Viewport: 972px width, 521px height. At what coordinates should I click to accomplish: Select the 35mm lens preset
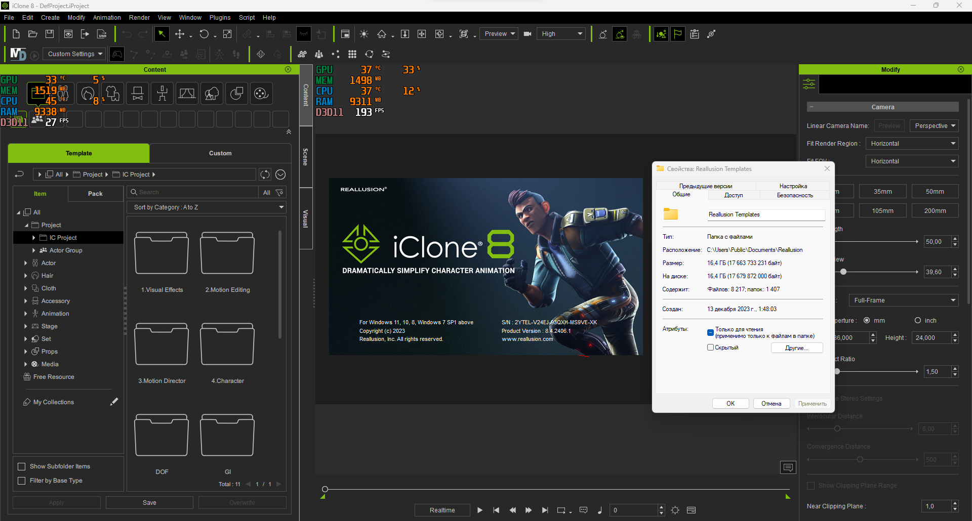[x=882, y=192]
